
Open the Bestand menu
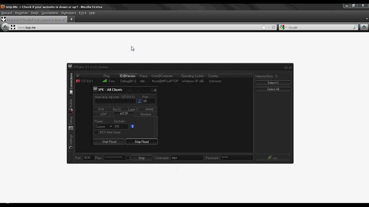click(x=7, y=13)
